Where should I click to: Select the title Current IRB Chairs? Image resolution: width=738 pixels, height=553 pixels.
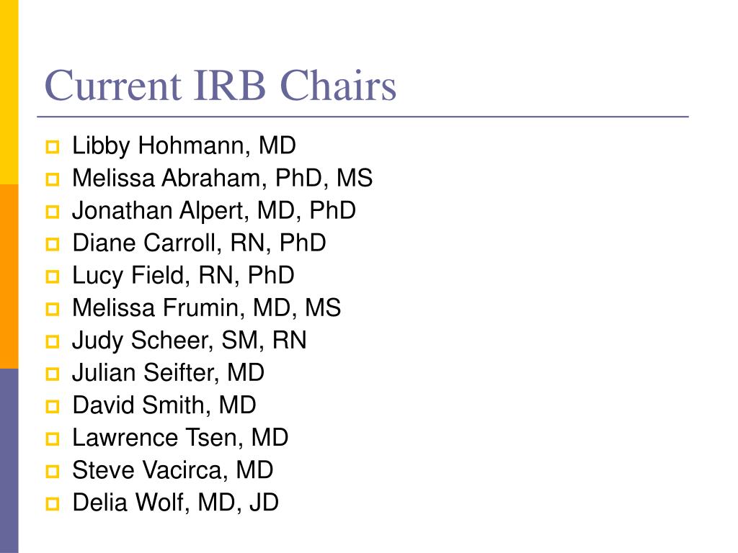221,85
